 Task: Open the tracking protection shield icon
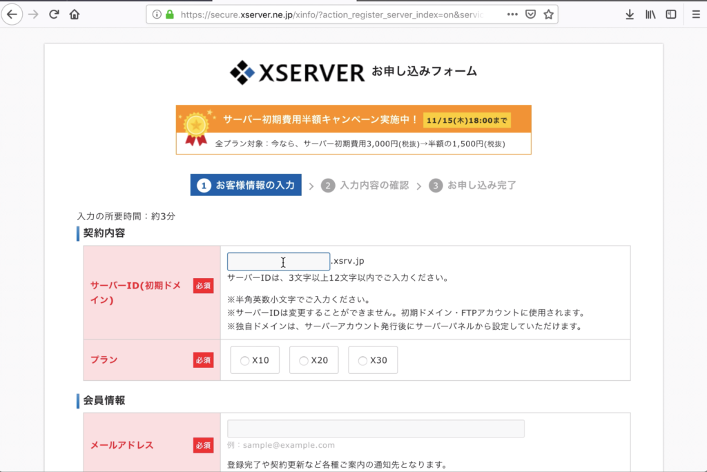[x=530, y=14]
